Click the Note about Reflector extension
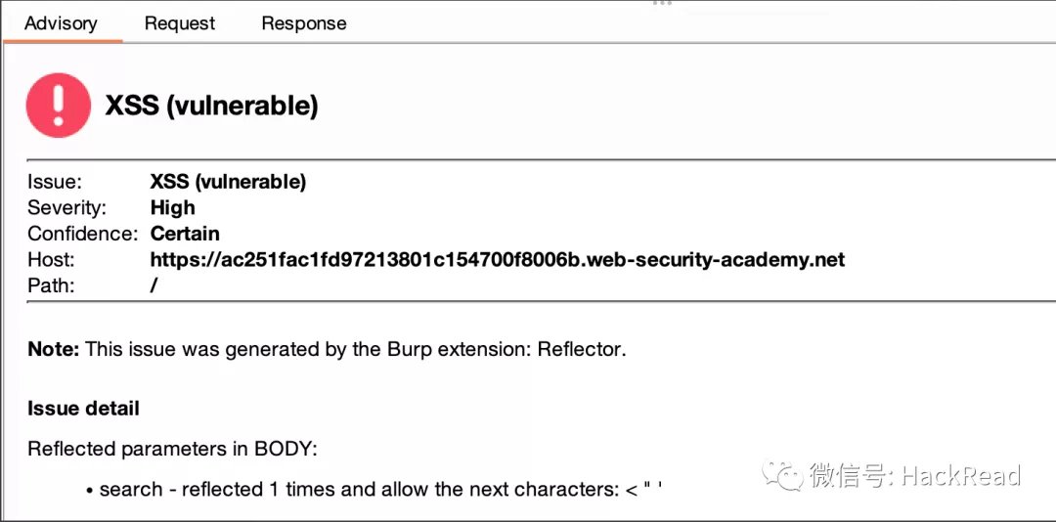Image resolution: width=1056 pixels, height=522 pixels. tap(327, 349)
